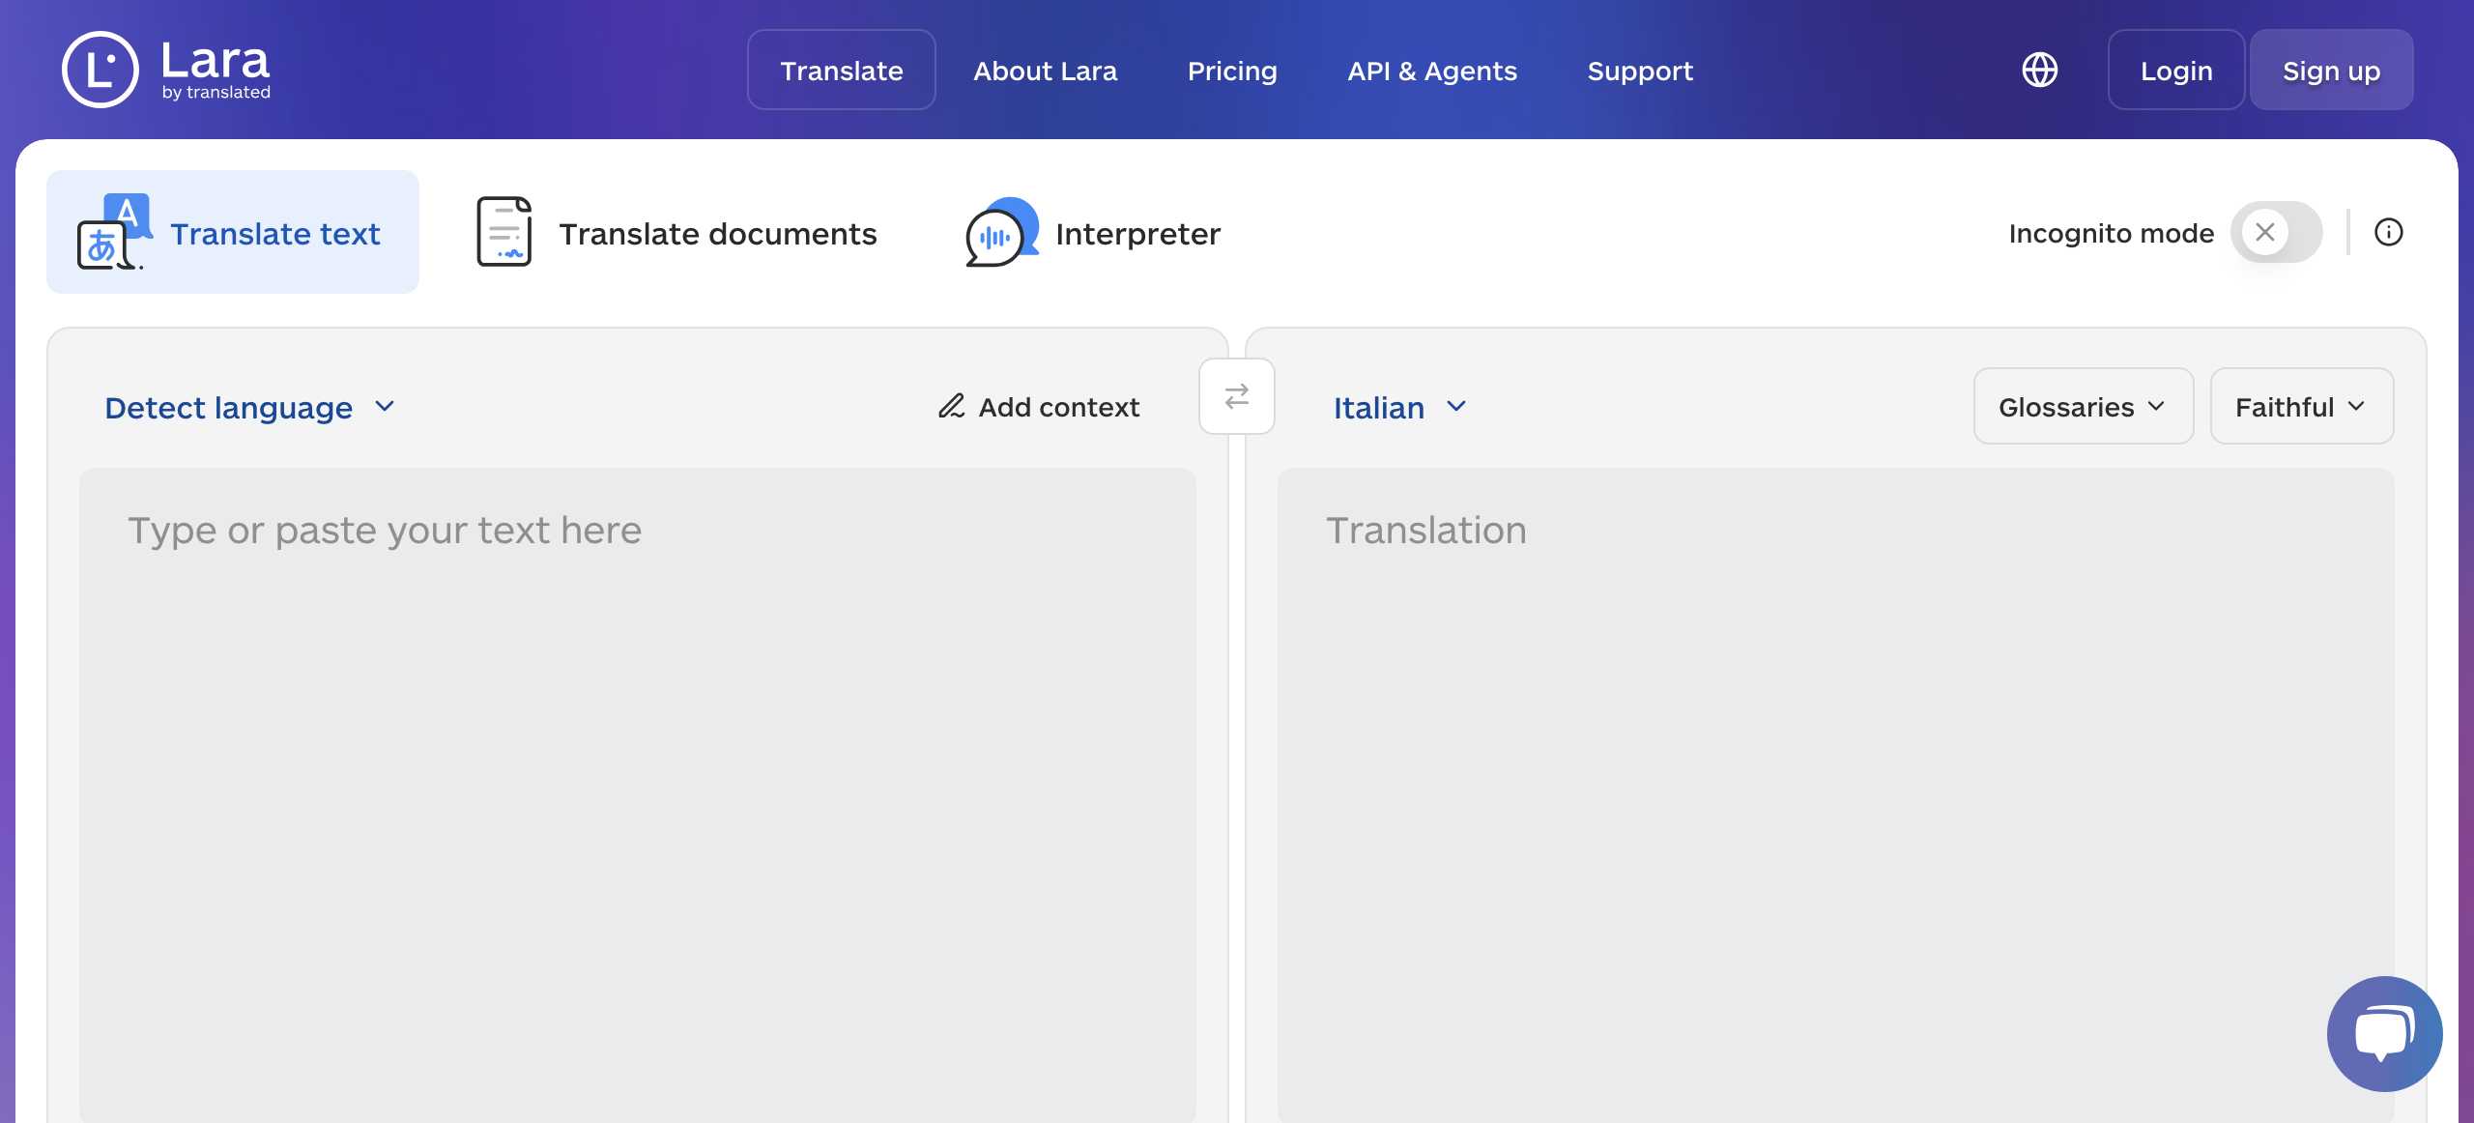Click the Translate documents page icon
This screenshot has height=1123, width=2474.
pyautogui.click(x=503, y=232)
